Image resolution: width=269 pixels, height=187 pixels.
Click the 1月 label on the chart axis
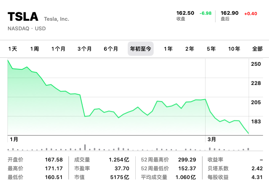[14, 139]
